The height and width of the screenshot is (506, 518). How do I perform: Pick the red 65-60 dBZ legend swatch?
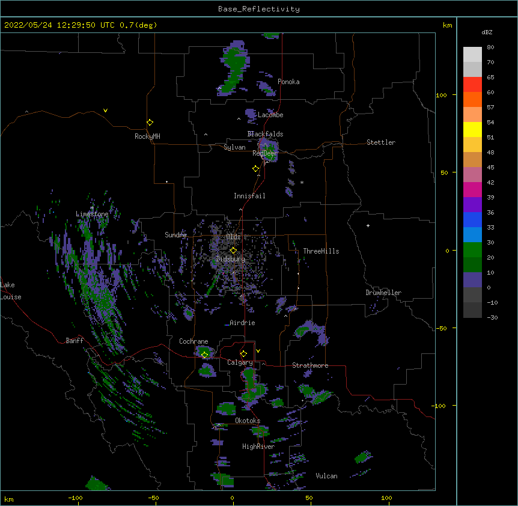click(472, 85)
